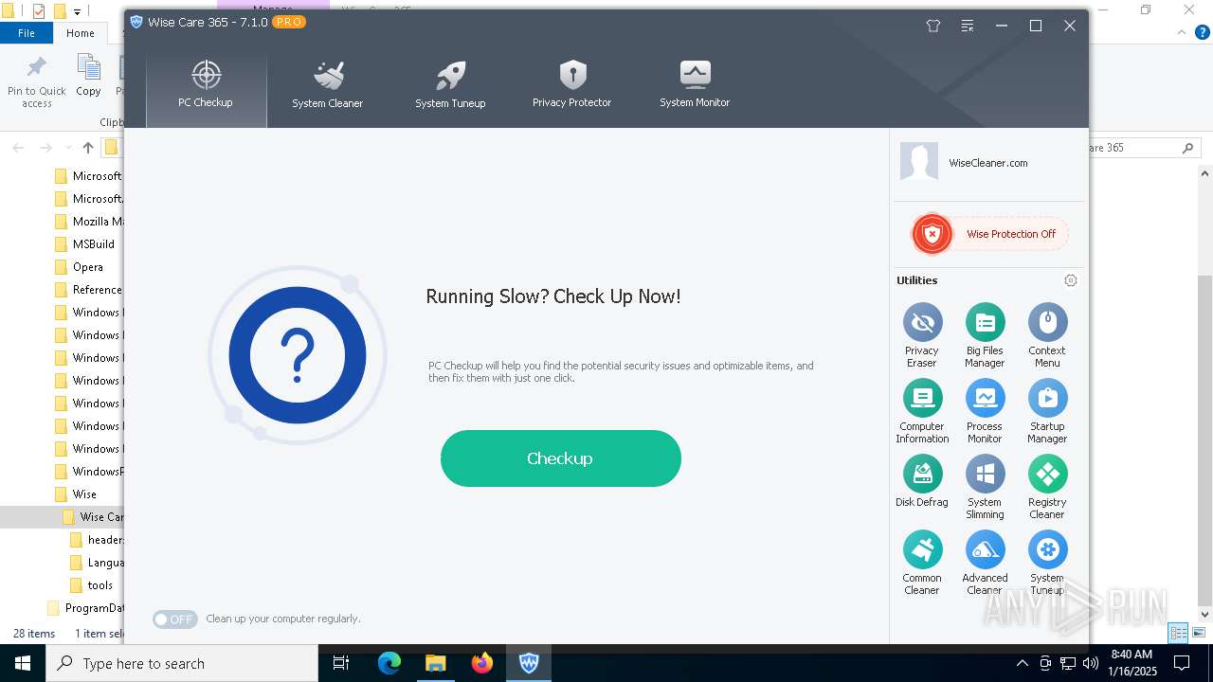1213x682 pixels.
Task: Open Windows Start menu
Action: click(23, 663)
